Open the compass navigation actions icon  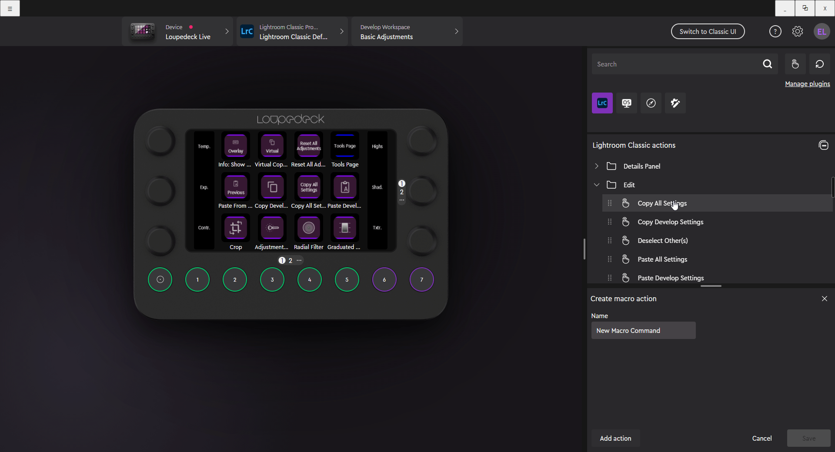point(651,103)
